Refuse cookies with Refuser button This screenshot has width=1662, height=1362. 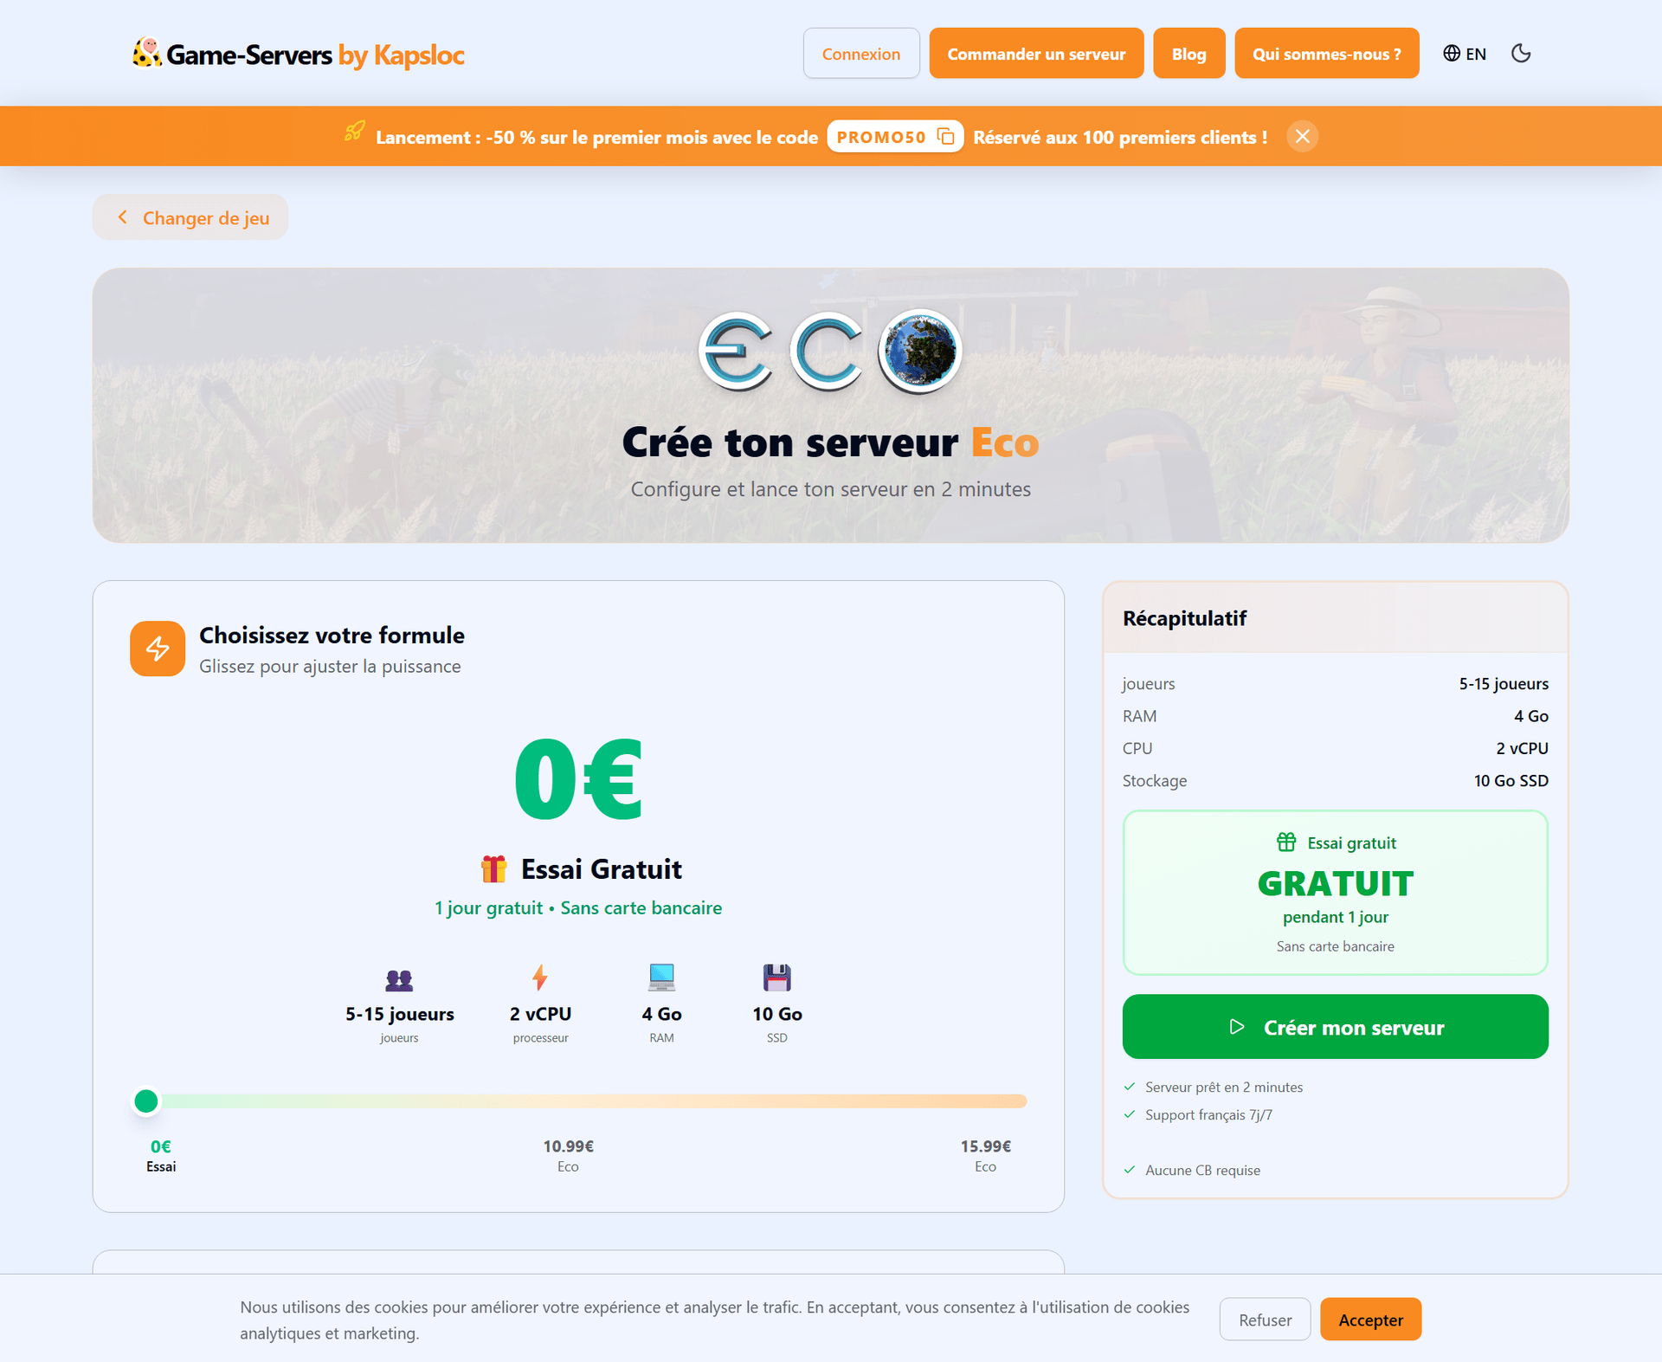[x=1265, y=1320]
